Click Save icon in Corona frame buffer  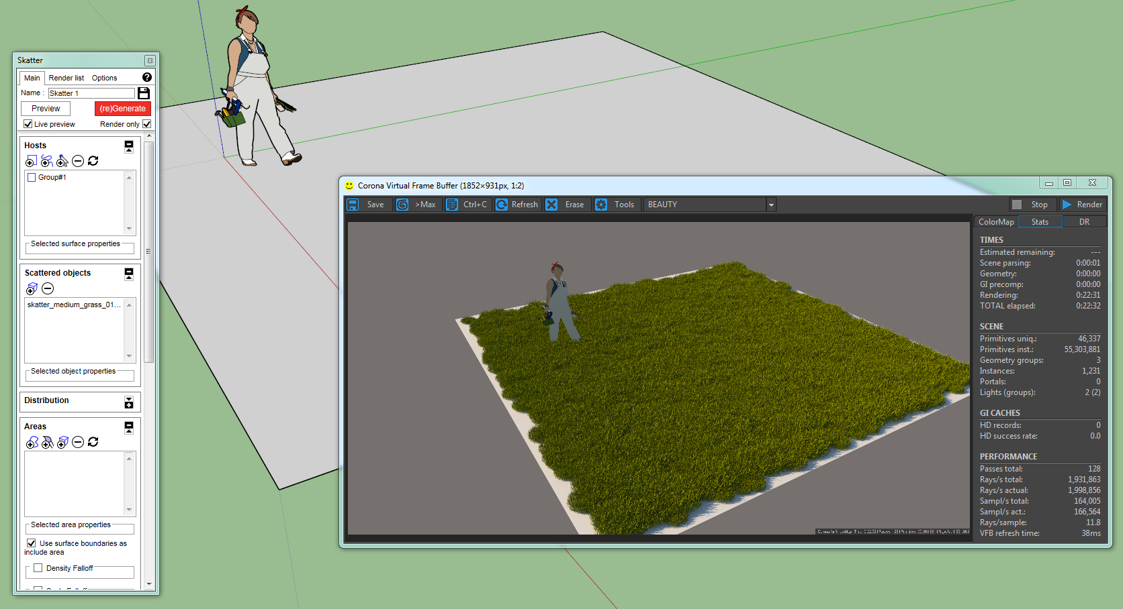[x=353, y=205]
